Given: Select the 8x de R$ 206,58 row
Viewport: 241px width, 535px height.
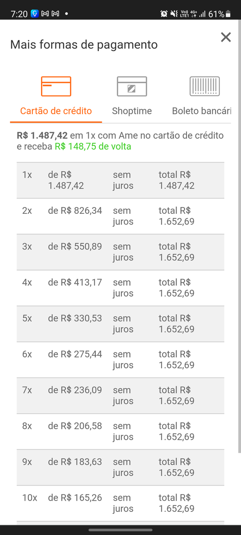Looking at the screenshot, I should pyautogui.click(x=120, y=431).
